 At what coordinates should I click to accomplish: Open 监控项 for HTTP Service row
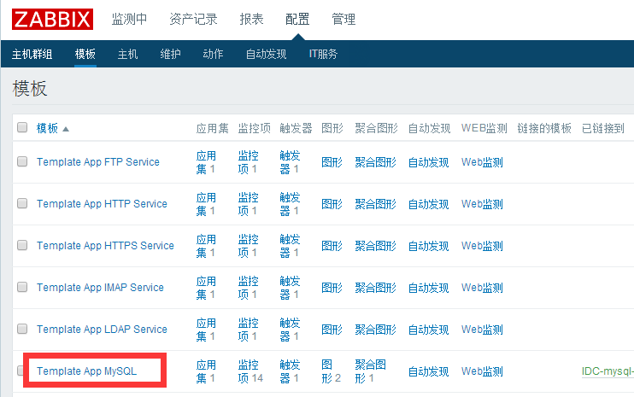[x=248, y=204]
